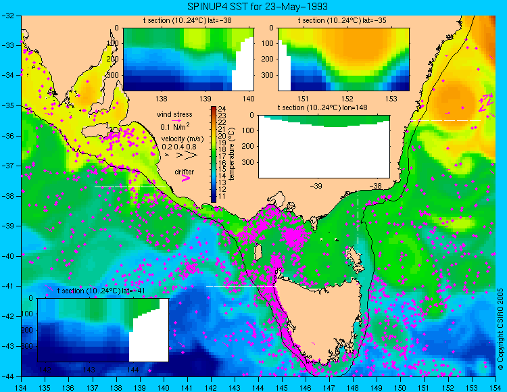Click '143' on the lat=-41 section axis
The height and width of the screenshot is (392, 507).
[x=89, y=370]
